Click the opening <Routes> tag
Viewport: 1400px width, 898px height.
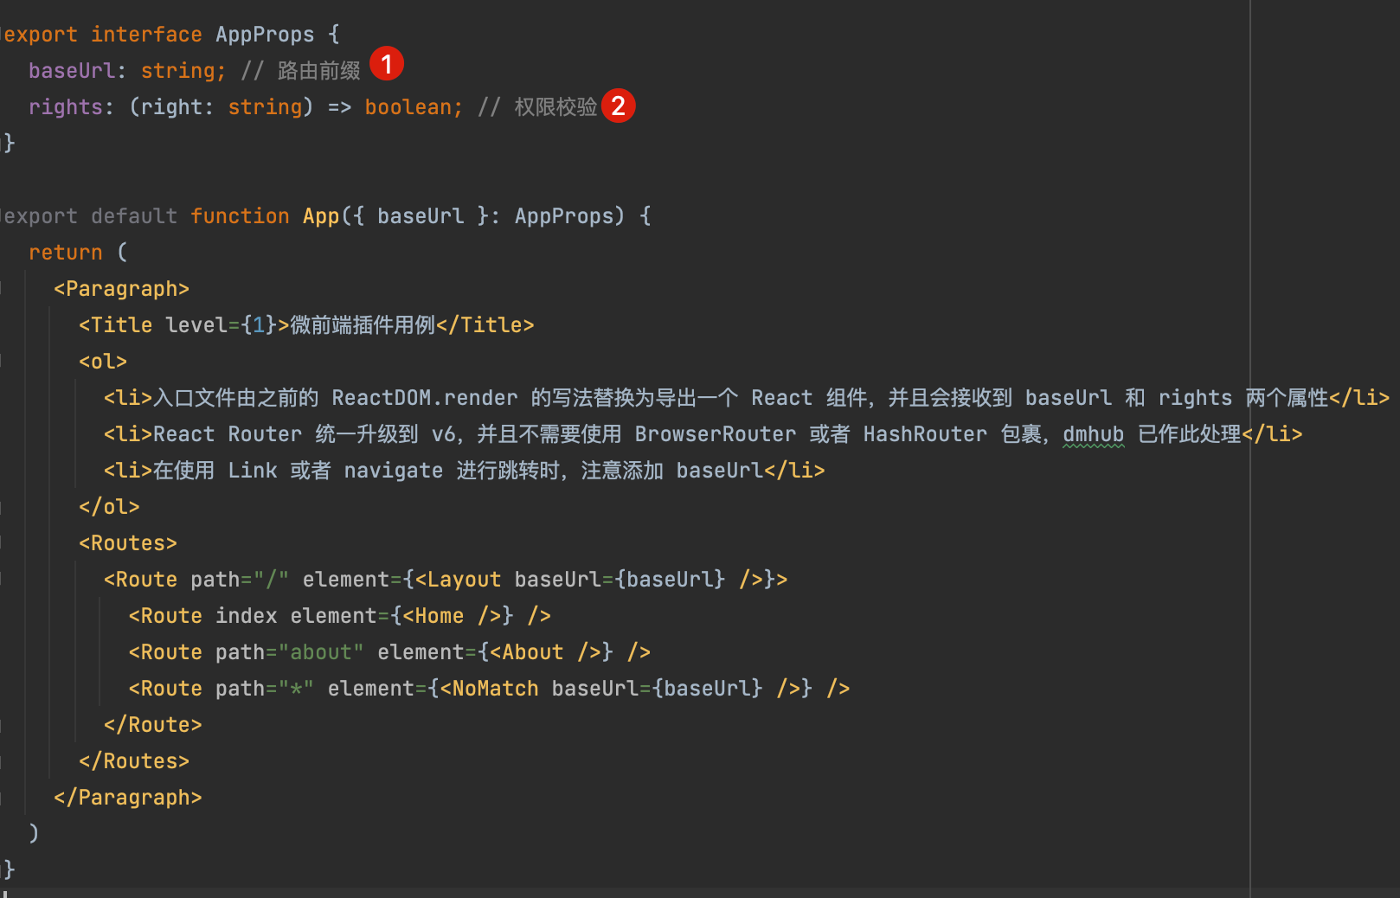pyautogui.click(x=128, y=543)
